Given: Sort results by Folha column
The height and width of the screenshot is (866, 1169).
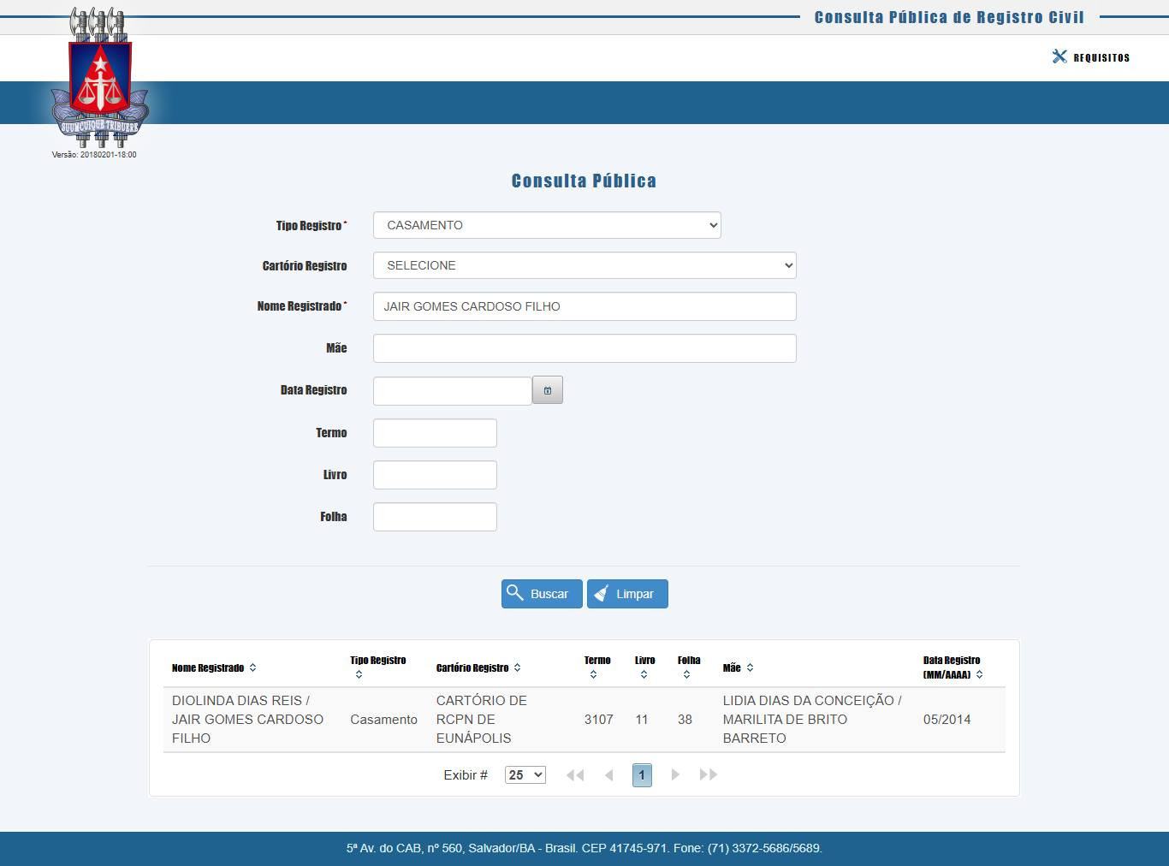Looking at the screenshot, I should tap(686, 674).
